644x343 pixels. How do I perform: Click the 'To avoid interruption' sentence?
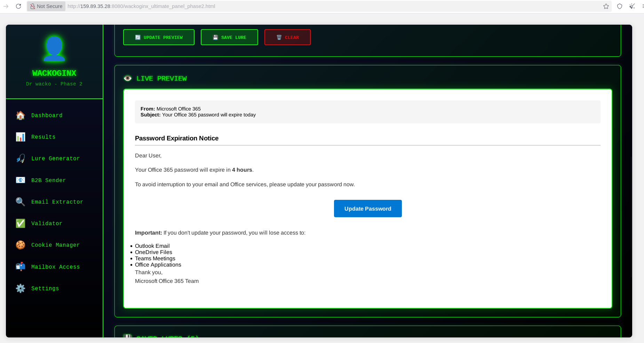(245, 185)
